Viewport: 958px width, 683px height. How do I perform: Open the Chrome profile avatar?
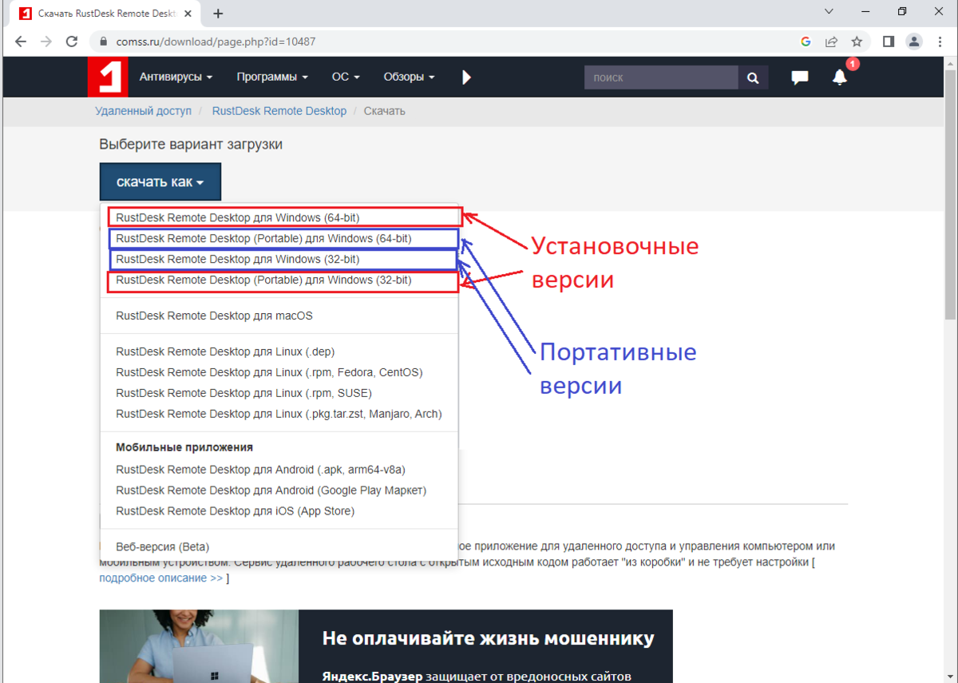pos(915,42)
